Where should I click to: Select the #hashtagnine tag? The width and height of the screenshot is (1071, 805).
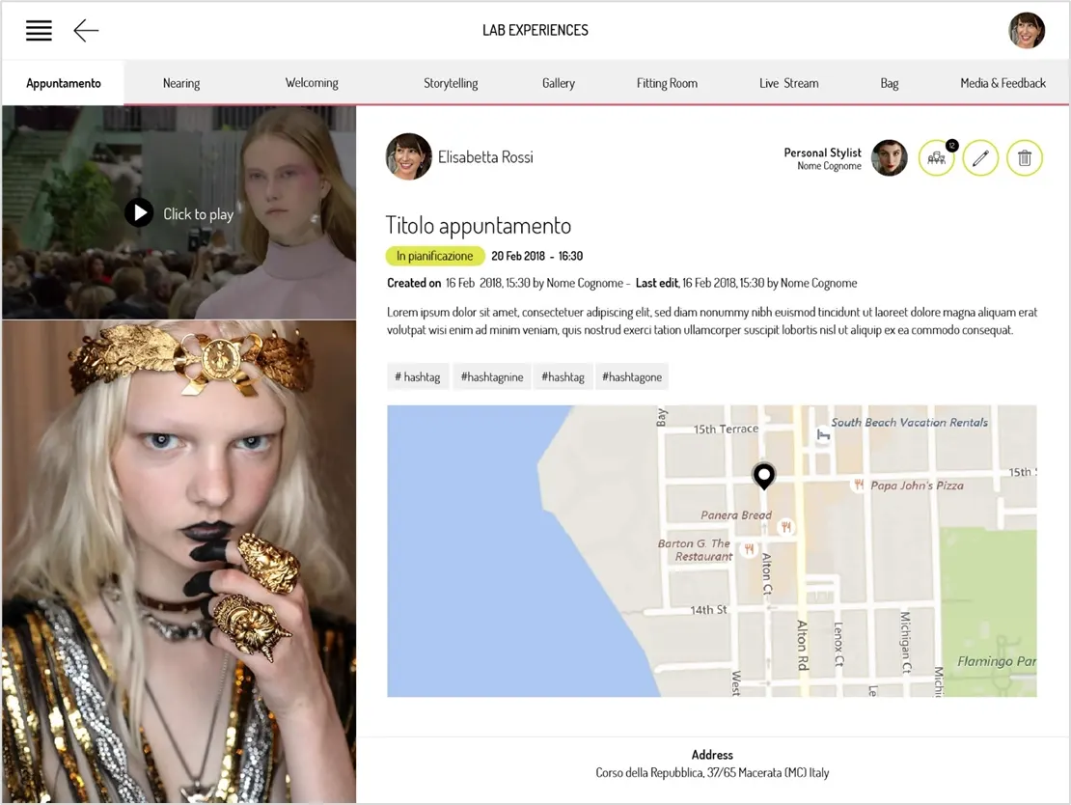coord(492,376)
